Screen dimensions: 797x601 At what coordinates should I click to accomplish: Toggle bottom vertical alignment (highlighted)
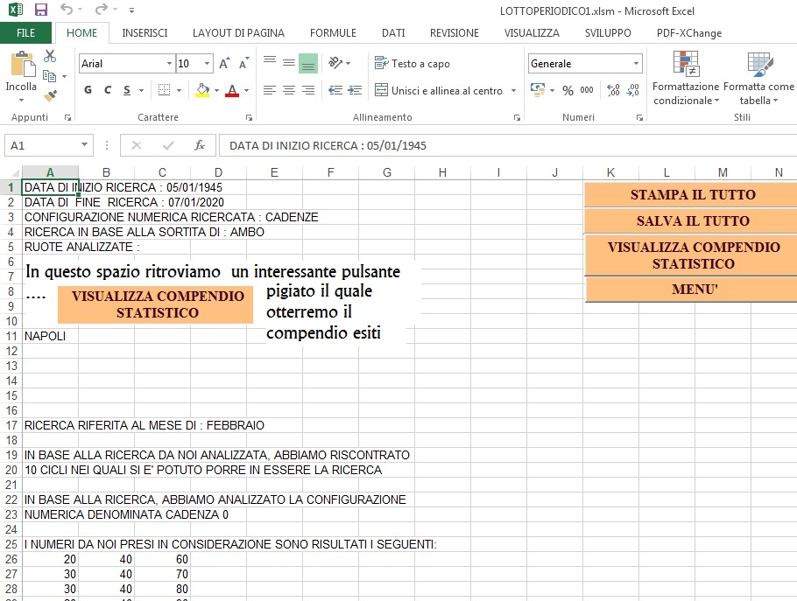(x=308, y=64)
